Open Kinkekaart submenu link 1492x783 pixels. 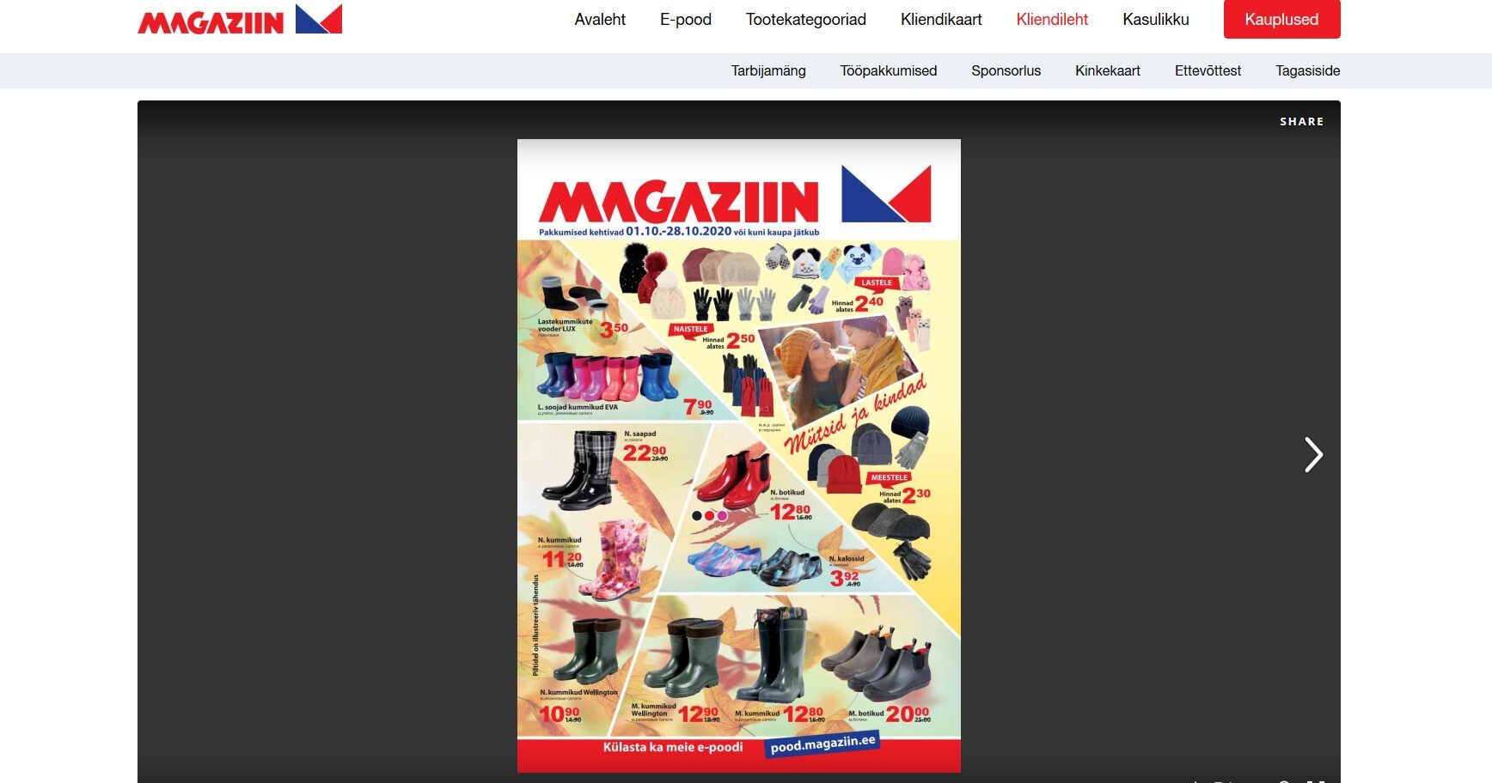(x=1108, y=70)
